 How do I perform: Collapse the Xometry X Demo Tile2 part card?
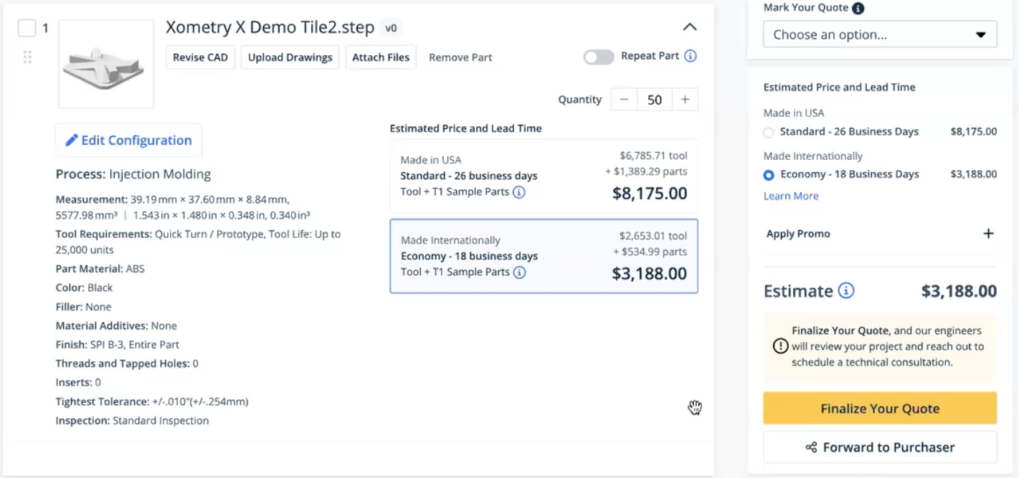click(x=689, y=27)
